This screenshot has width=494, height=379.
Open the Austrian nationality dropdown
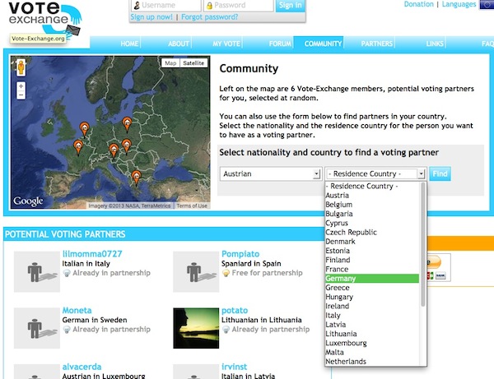[271, 173]
